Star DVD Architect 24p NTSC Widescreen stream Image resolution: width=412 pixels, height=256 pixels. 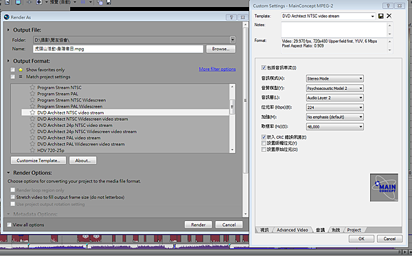coord(32,131)
